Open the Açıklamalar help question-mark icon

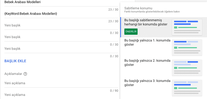pyautogui.click(x=25, y=74)
